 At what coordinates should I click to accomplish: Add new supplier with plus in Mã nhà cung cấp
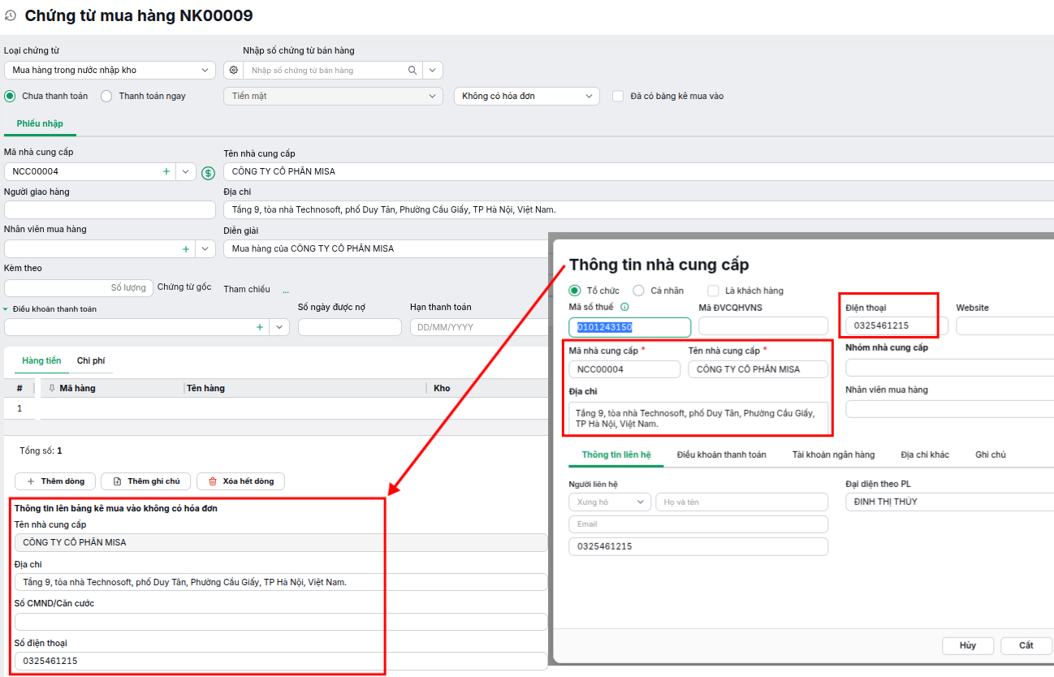[166, 171]
